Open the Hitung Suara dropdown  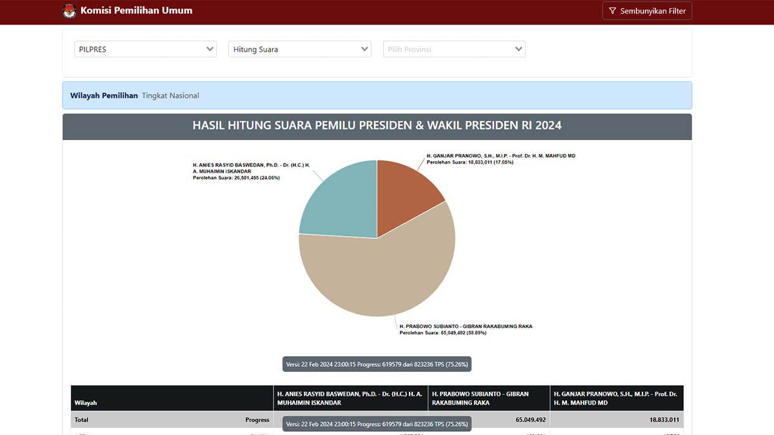[x=300, y=49]
